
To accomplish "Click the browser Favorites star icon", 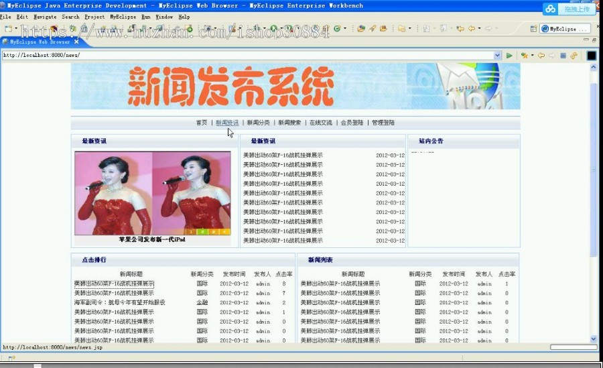I will click(524, 56).
